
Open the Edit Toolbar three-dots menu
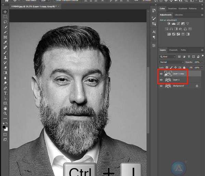(x=5, y=119)
